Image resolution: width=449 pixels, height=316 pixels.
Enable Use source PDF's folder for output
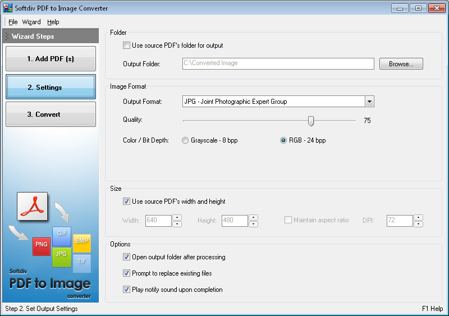pyautogui.click(x=126, y=45)
